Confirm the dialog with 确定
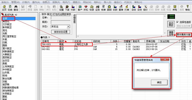Screen dimensions: 192x100 [x=159, y=82]
